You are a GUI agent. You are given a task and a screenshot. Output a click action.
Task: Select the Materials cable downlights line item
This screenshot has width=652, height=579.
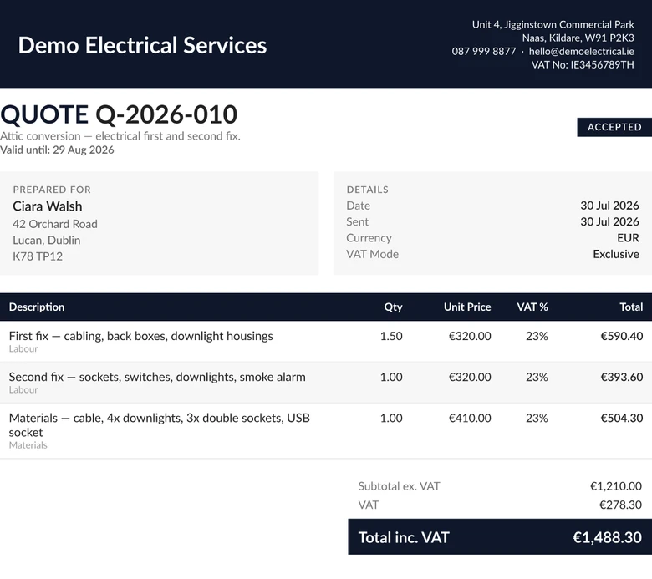[x=326, y=431]
